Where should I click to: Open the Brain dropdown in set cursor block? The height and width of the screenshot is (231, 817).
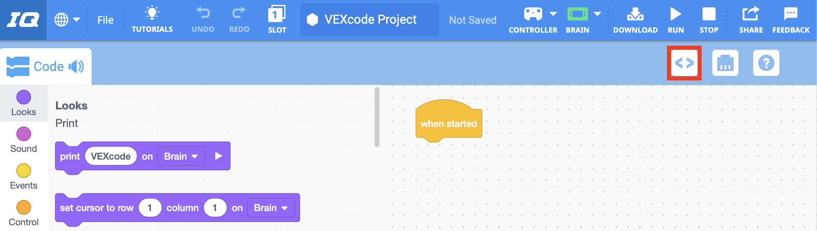click(271, 208)
